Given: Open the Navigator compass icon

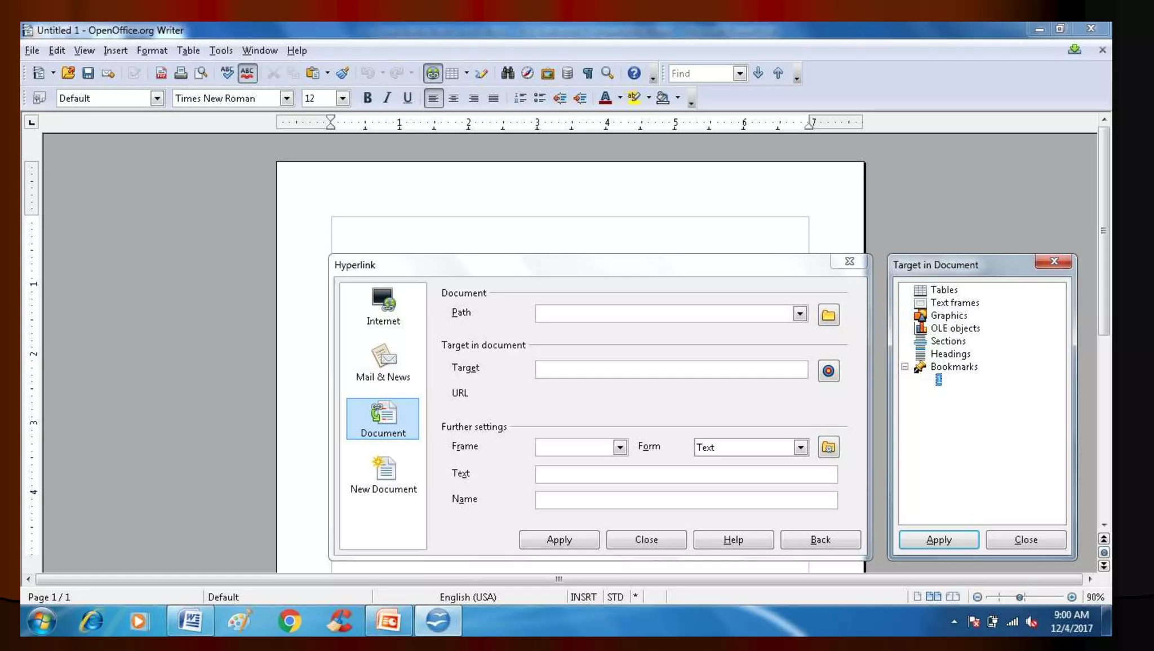Looking at the screenshot, I should (527, 73).
